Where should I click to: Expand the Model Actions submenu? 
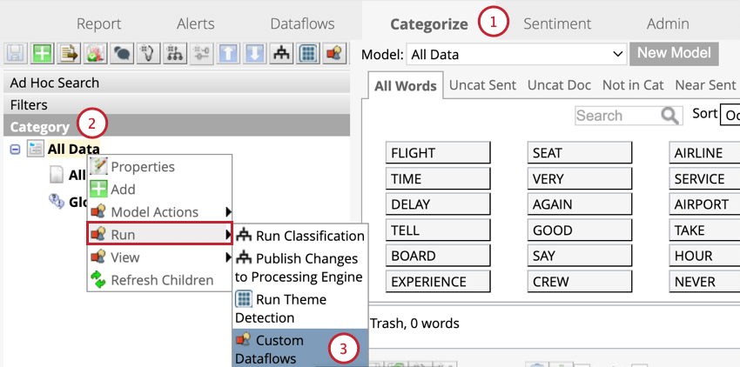pos(155,212)
